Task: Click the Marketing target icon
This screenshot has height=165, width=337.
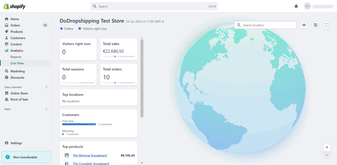Action: click(x=7, y=71)
